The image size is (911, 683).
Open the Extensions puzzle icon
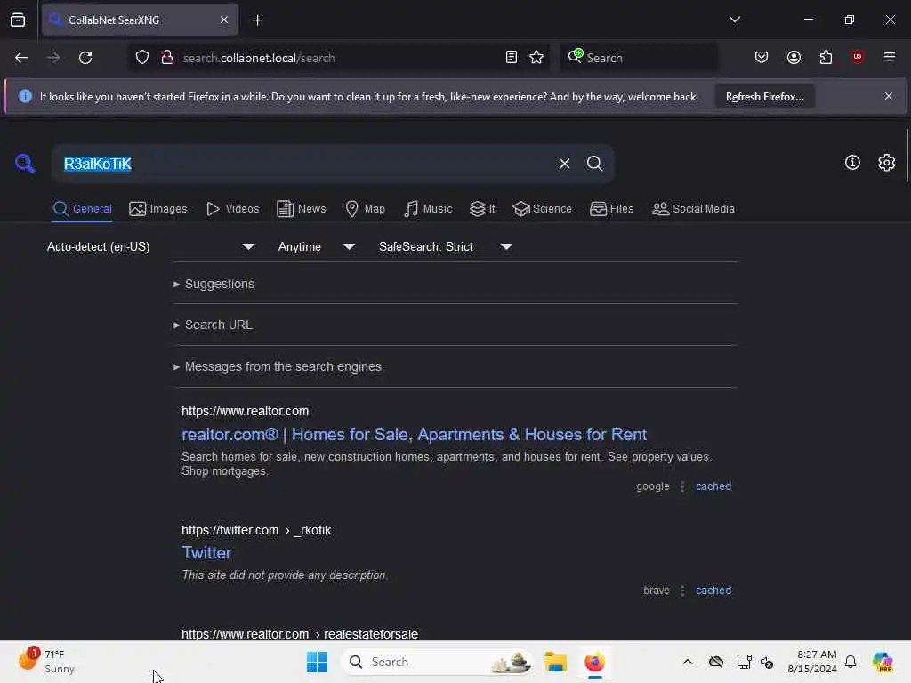pyautogui.click(x=826, y=58)
